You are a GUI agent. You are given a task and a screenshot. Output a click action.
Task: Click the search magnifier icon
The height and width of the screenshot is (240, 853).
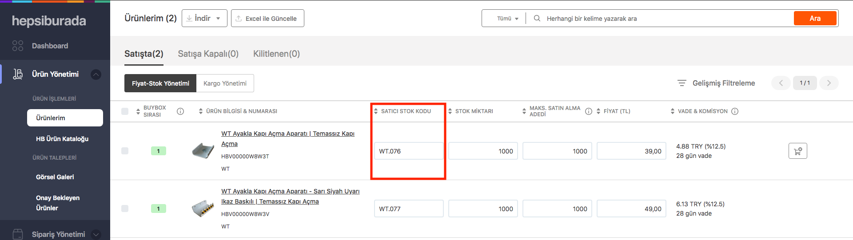pyautogui.click(x=537, y=19)
